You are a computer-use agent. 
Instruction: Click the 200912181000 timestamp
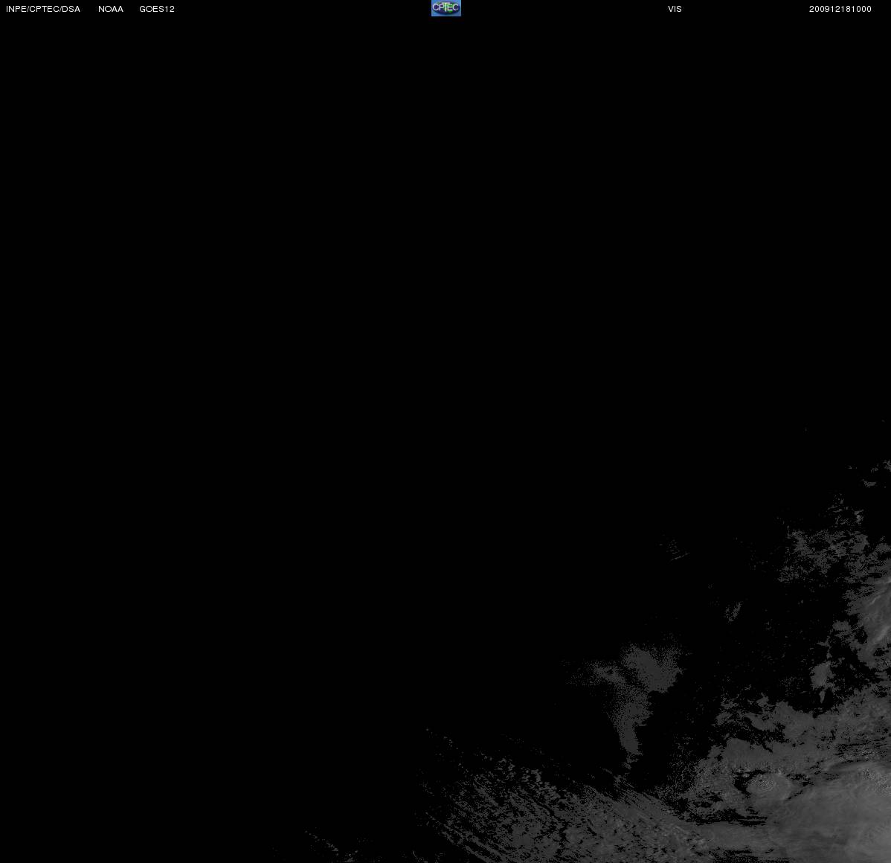pos(840,9)
